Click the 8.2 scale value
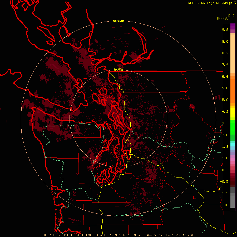Viewport: 237px width, 237px height. tap(225, 53)
